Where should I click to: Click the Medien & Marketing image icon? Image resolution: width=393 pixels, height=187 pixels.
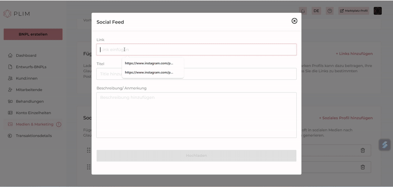[x=10, y=124]
